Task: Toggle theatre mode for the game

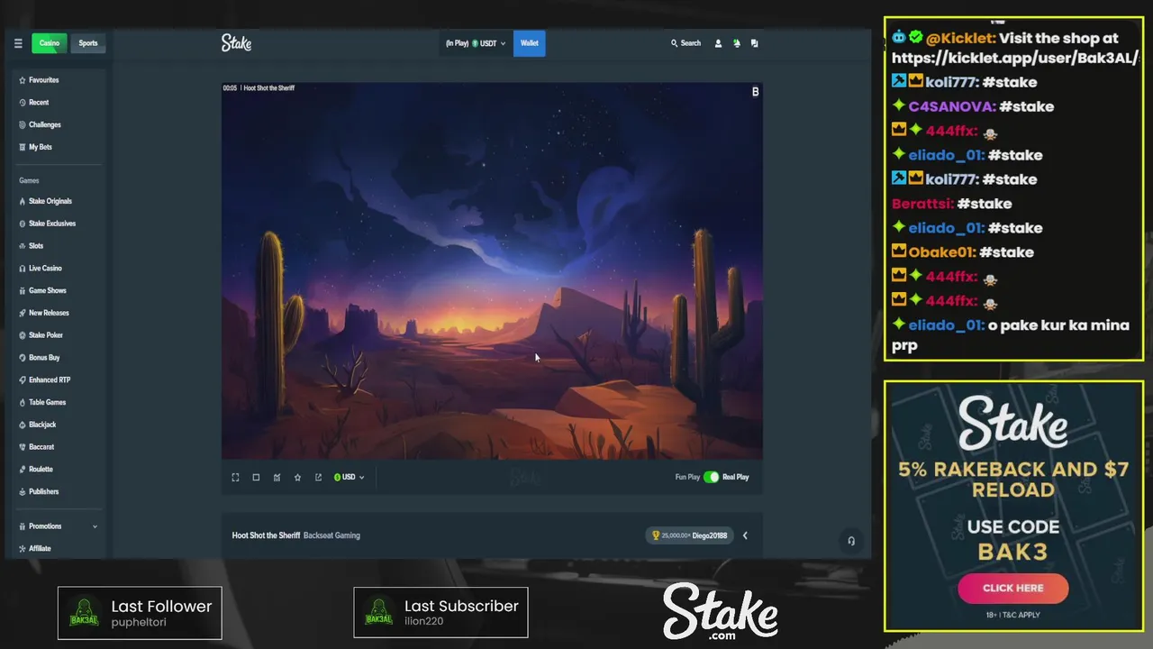Action: [256, 478]
